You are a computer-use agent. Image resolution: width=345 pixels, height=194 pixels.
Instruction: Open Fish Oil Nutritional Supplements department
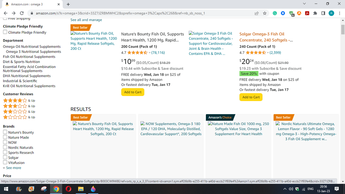click(x=29, y=57)
